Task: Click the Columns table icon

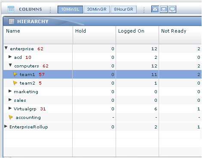Action: click(x=11, y=9)
